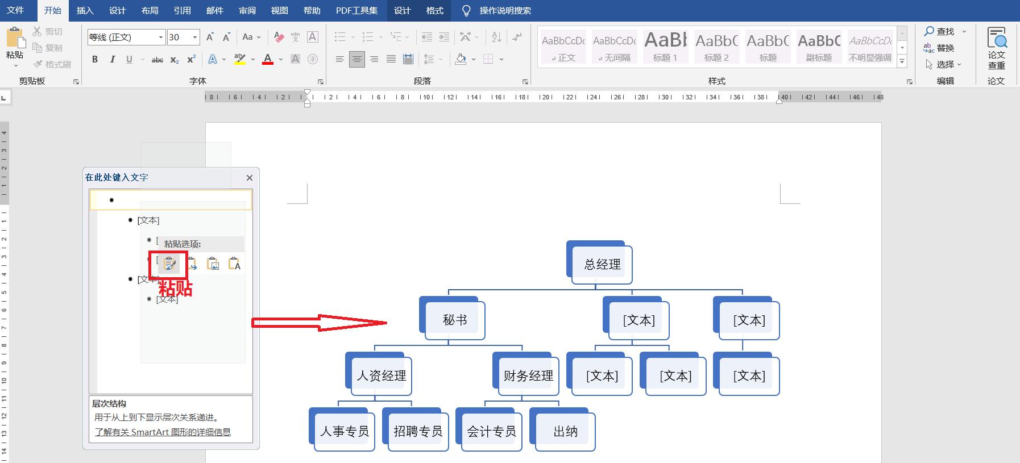Toggle Bold formatting

[95, 59]
